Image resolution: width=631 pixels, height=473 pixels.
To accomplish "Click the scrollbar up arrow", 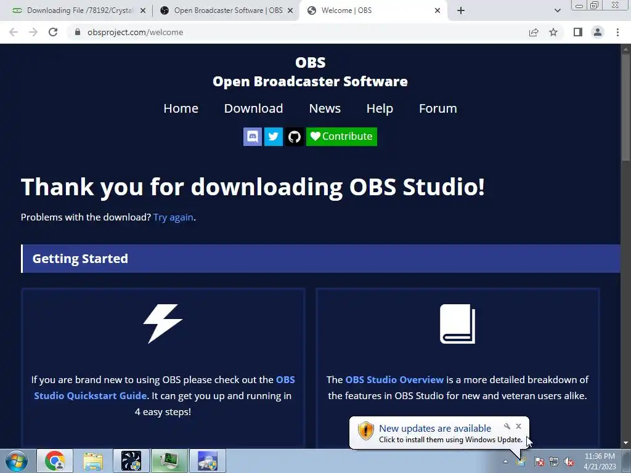I will tap(626, 49).
